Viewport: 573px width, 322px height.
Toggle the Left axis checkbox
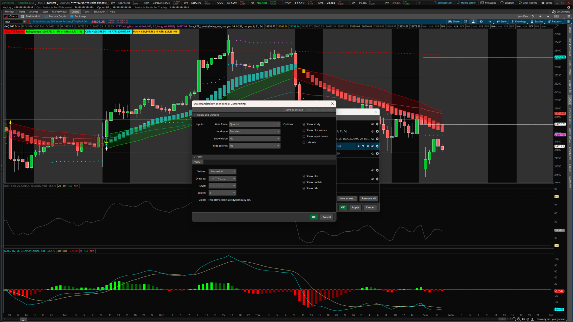tap(304, 142)
